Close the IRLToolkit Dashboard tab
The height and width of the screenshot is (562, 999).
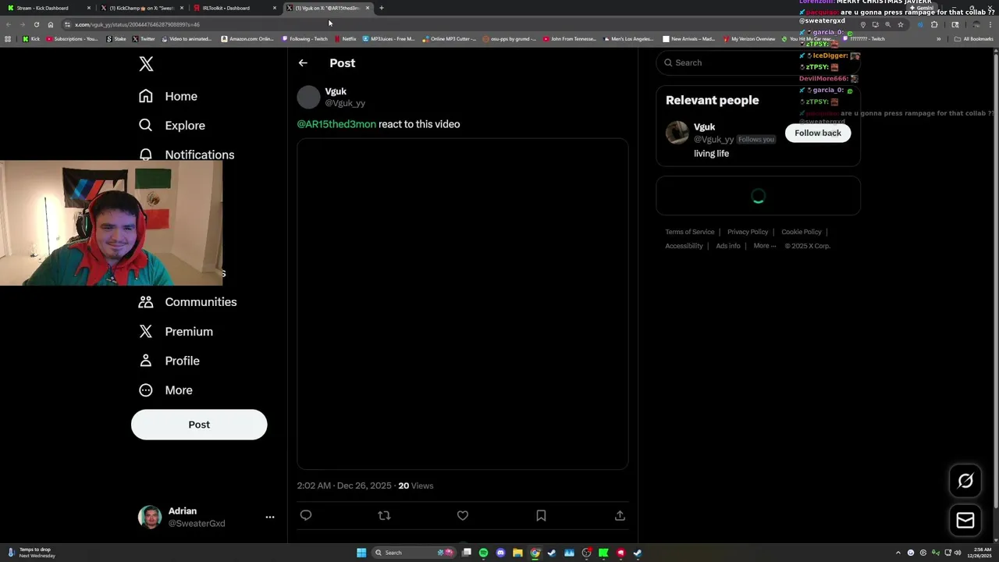275,8
